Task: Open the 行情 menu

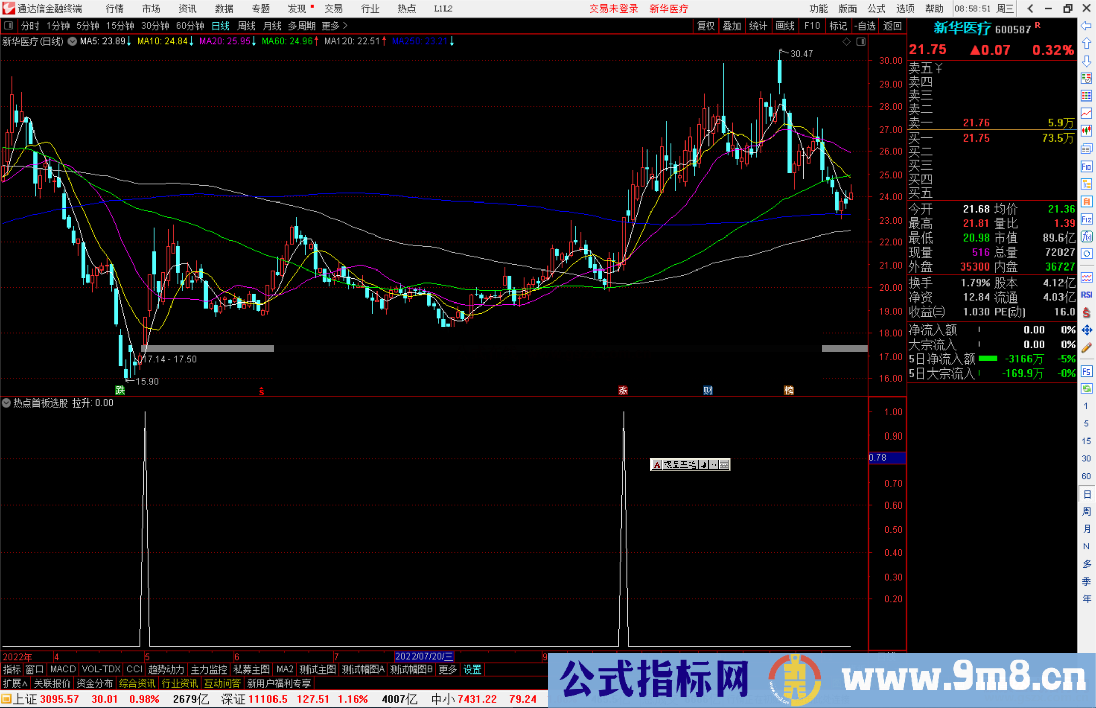Action: click(x=115, y=8)
